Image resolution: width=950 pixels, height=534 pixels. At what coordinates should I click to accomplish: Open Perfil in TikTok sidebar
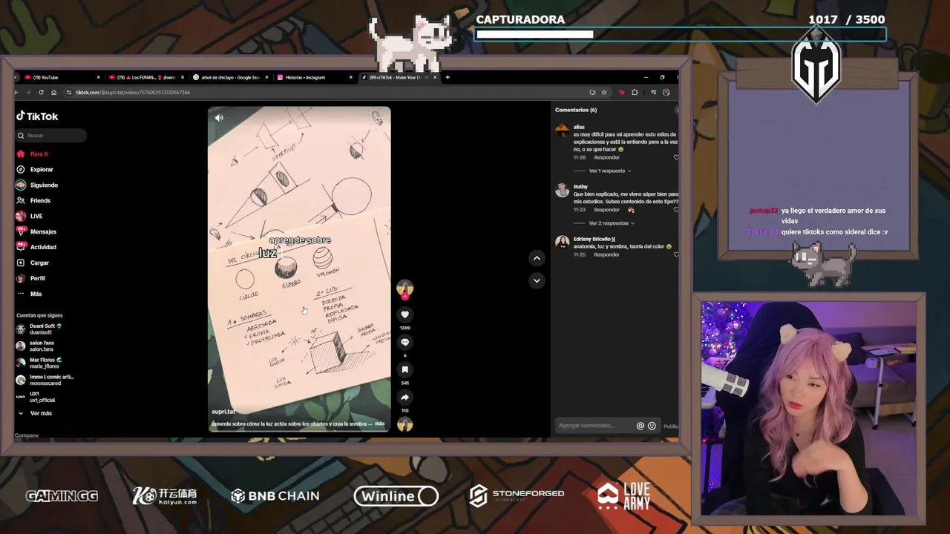pyautogui.click(x=31, y=278)
